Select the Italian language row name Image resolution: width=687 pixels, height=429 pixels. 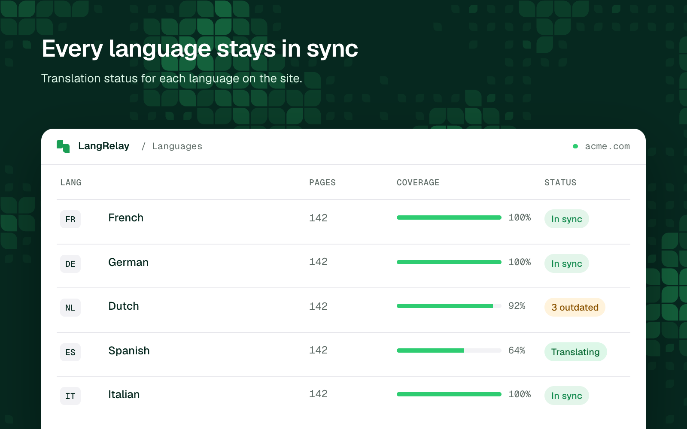click(x=124, y=395)
